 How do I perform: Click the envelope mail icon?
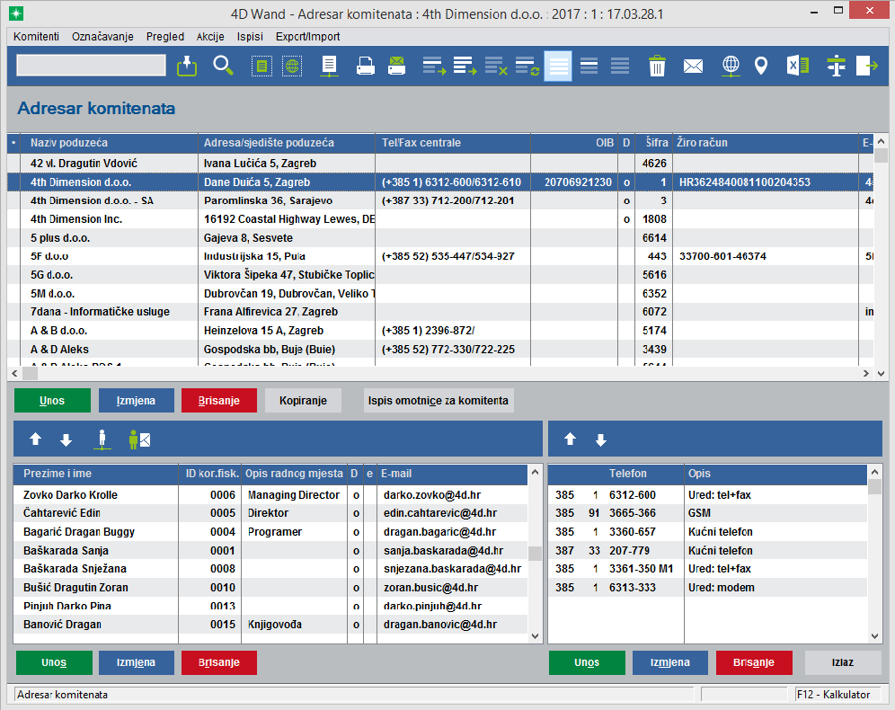pyautogui.click(x=693, y=67)
